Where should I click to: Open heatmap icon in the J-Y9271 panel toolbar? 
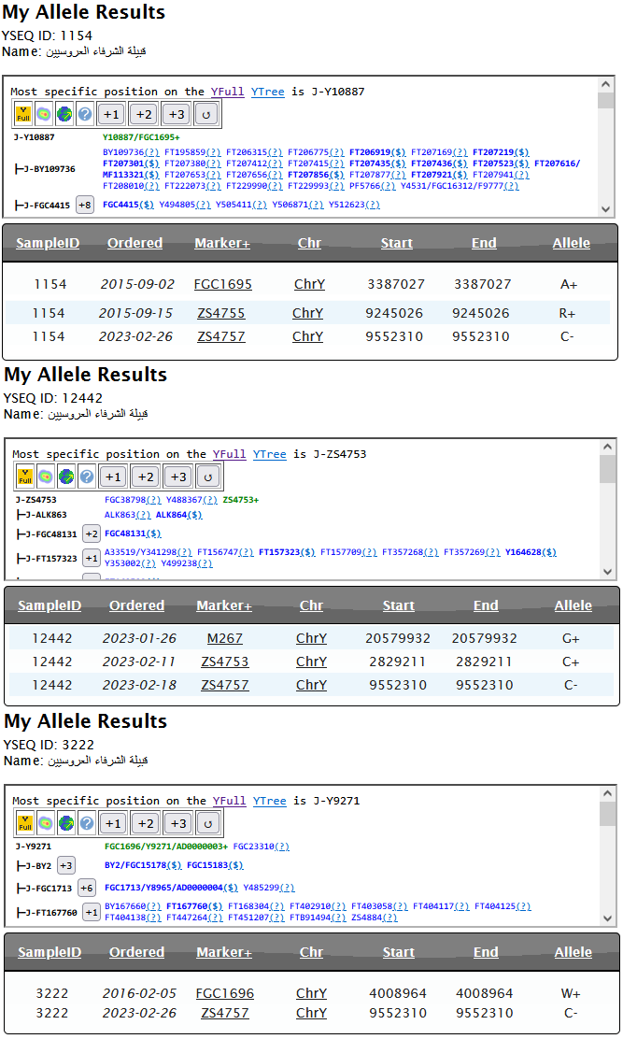[46, 824]
